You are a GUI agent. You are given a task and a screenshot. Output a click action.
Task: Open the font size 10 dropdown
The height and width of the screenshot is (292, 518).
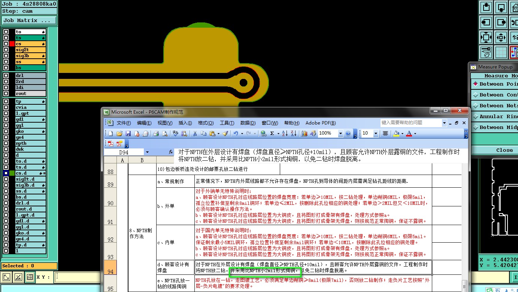(x=375, y=133)
